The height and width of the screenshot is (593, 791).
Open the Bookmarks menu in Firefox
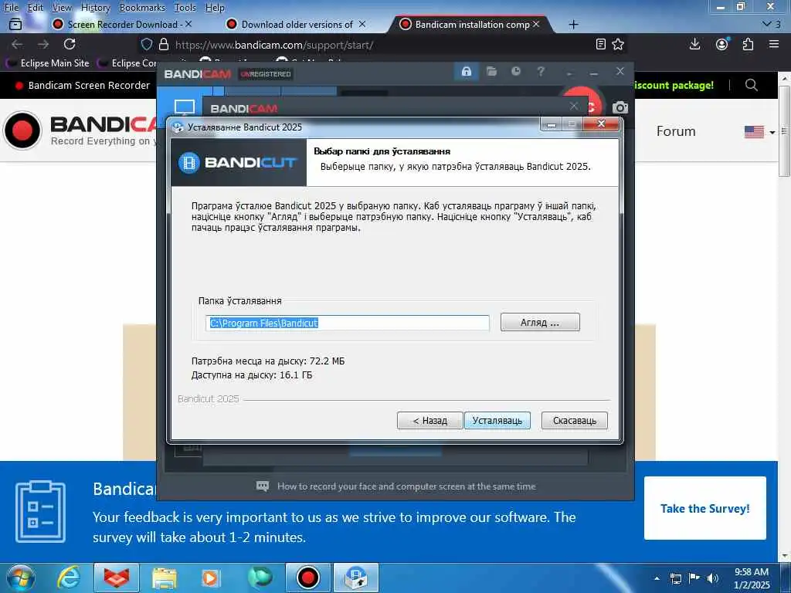[x=142, y=8]
